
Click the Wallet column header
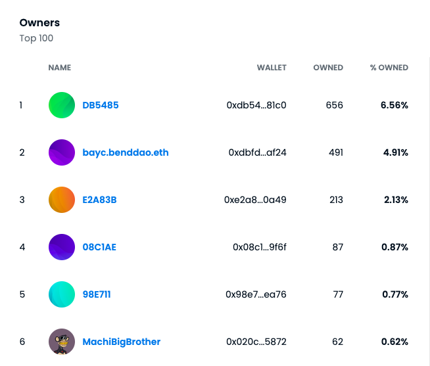pyautogui.click(x=272, y=68)
